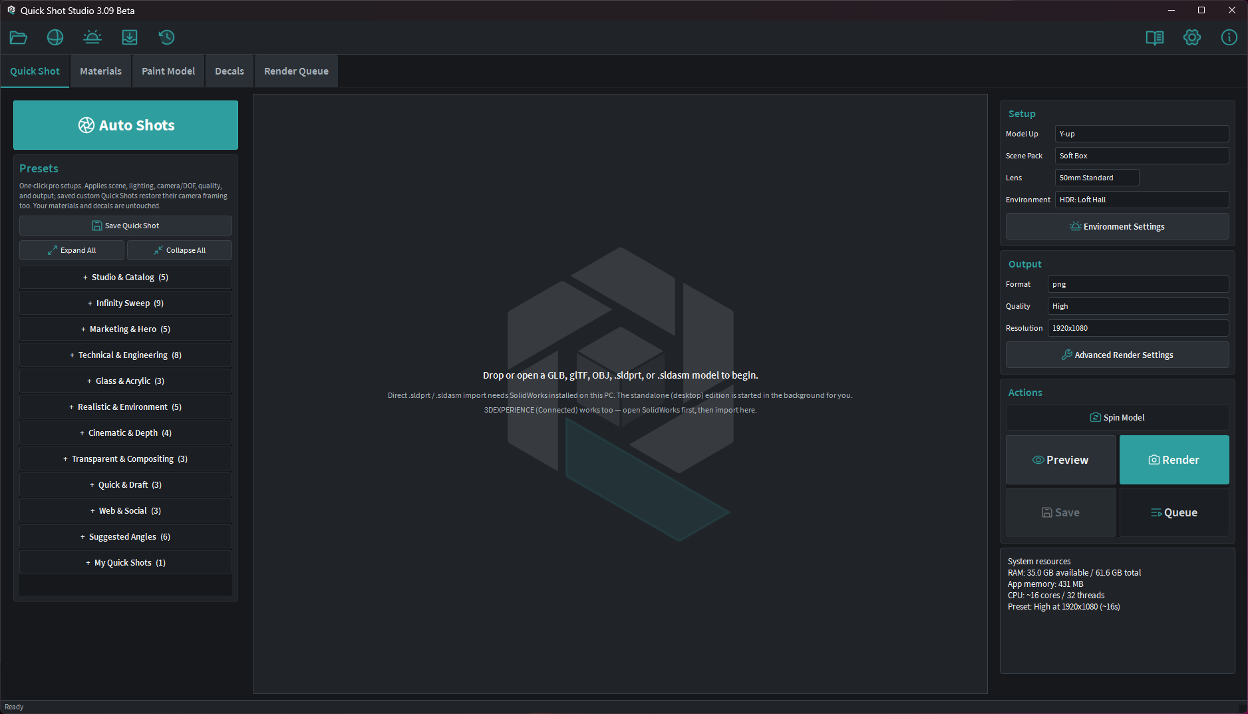This screenshot has width=1248, height=714.
Task: Open a model file with the folder icon
Action: [x=19, y=37]
